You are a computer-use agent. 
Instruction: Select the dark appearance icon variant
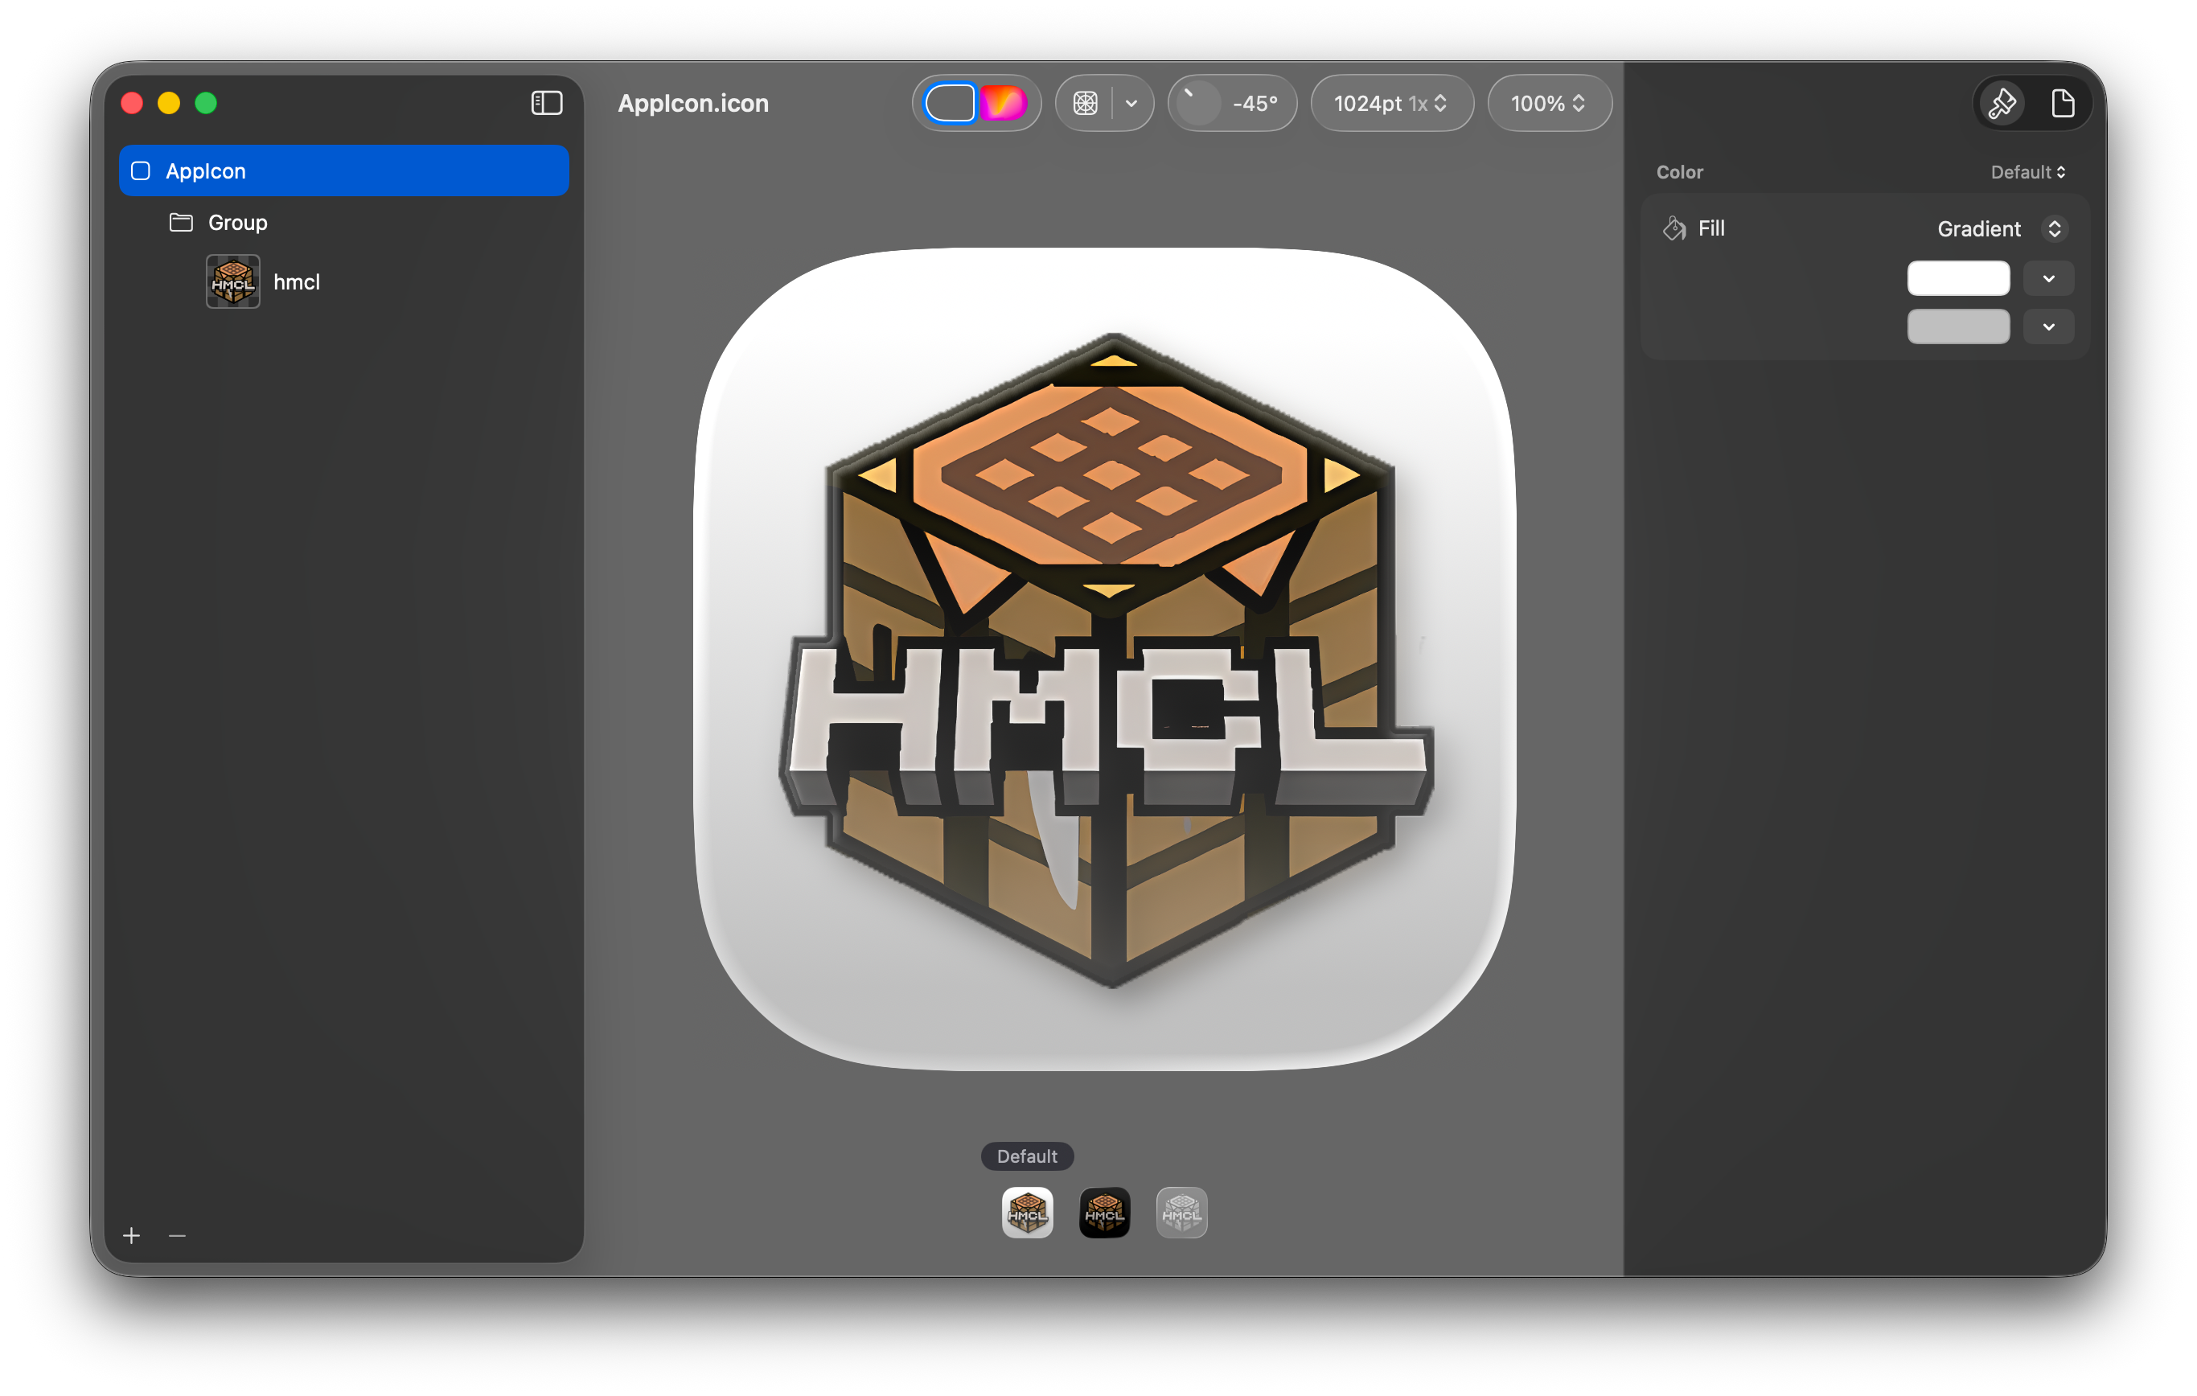click(x=1104, y=1213)
